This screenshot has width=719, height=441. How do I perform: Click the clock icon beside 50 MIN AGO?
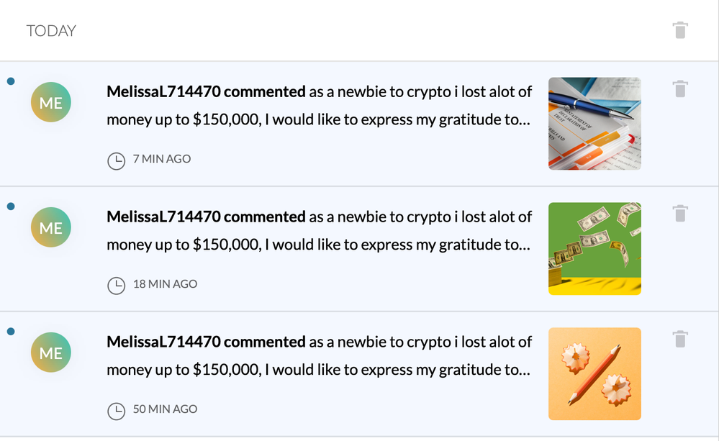click(x=116, y=411)
